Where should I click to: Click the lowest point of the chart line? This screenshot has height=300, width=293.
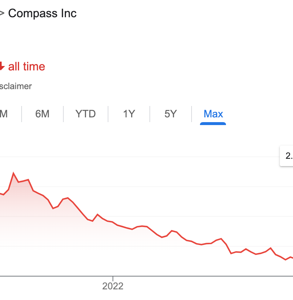click(286, 259)
